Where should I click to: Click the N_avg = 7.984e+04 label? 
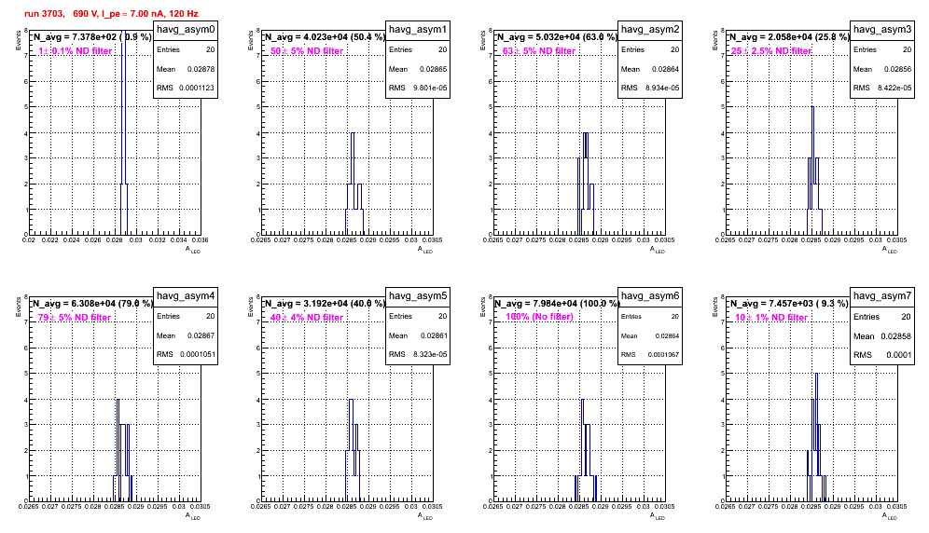click(556, 303)
